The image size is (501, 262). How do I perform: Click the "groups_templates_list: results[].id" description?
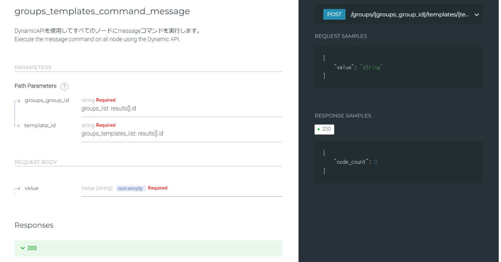pos(122,134)
